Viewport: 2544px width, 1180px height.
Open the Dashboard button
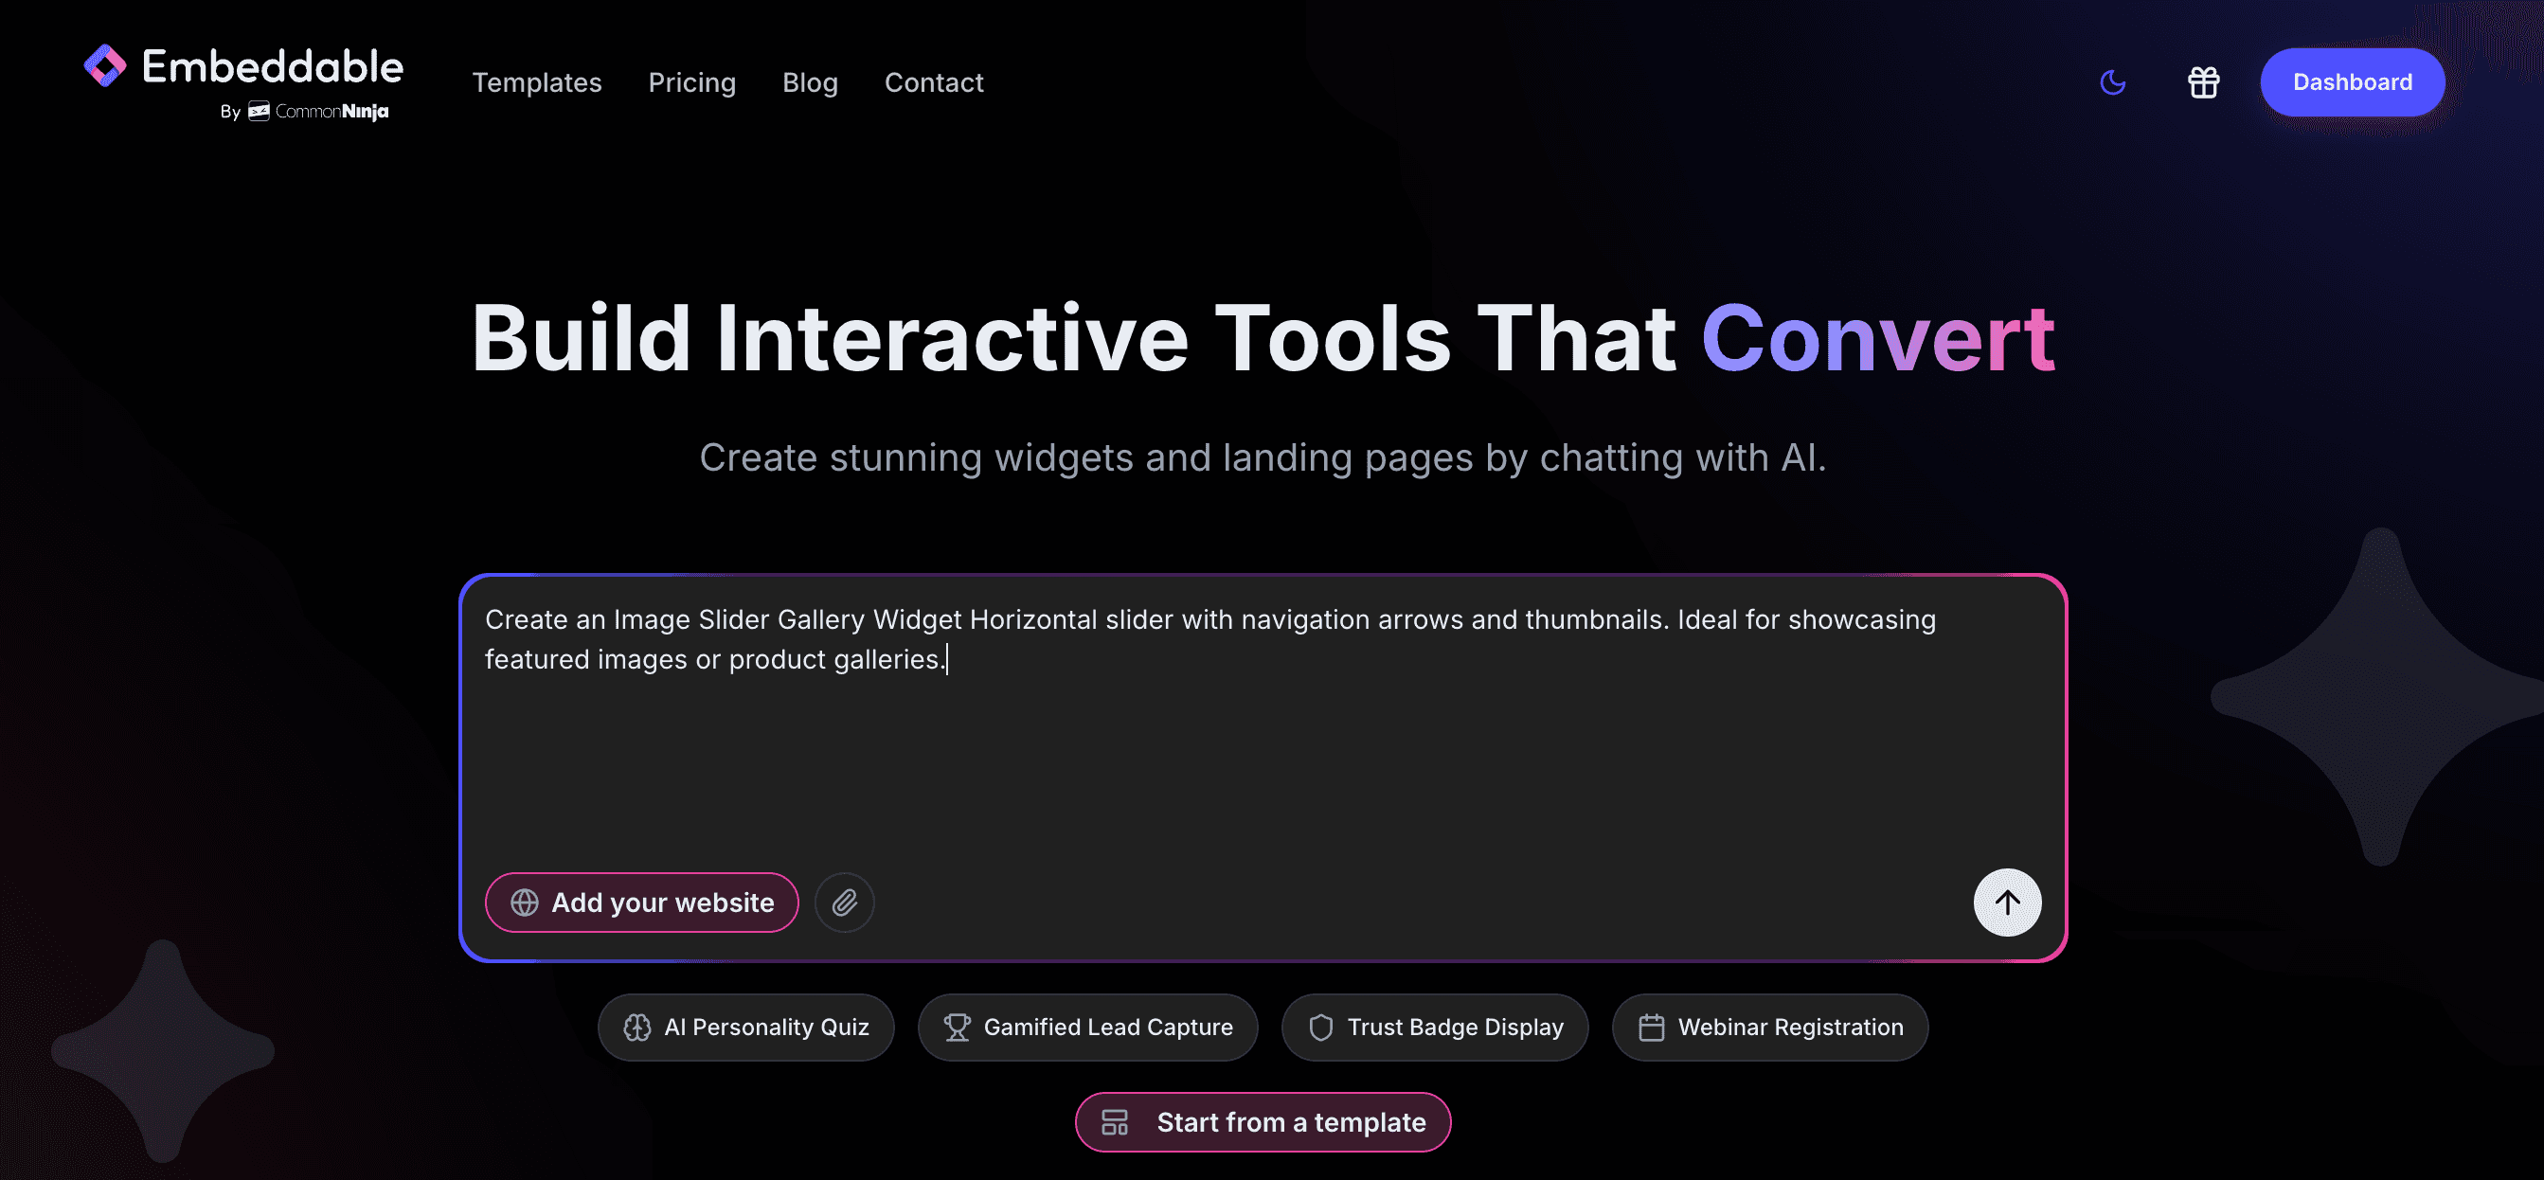2352,82
